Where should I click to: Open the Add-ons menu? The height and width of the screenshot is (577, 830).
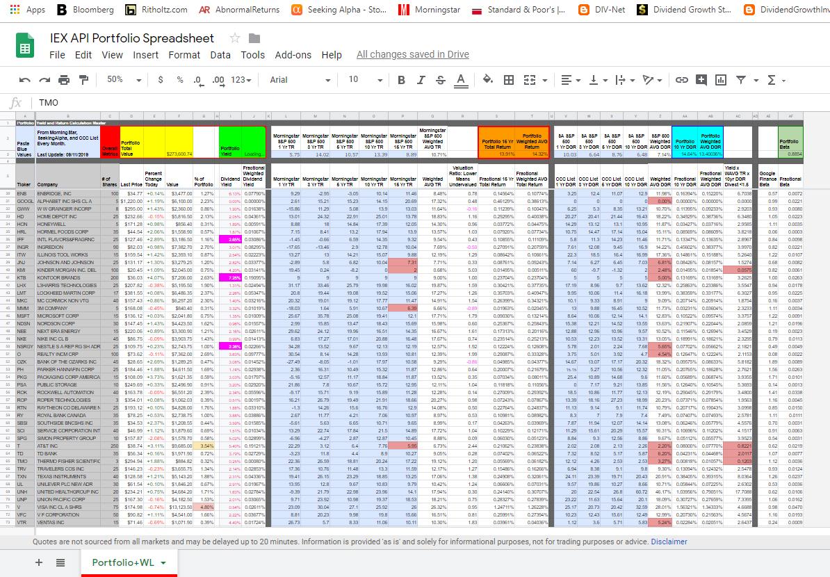291,55
